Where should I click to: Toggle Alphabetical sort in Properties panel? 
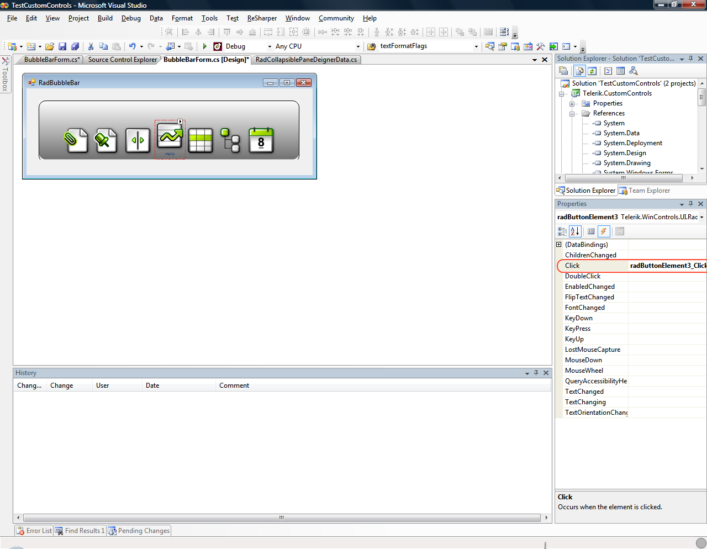[x=575, y=231]
